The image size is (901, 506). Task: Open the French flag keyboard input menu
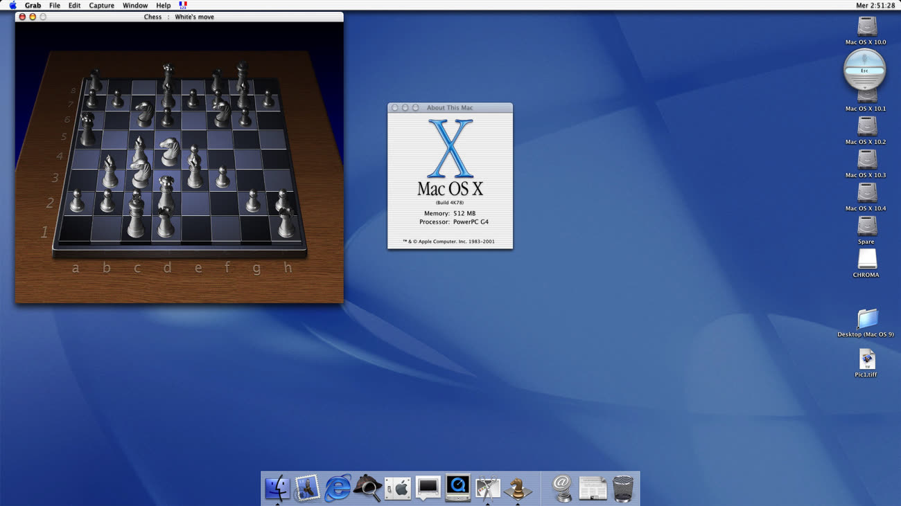coord(183,6)
